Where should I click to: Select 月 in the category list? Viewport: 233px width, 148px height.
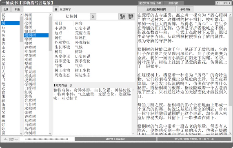(10, 68)
